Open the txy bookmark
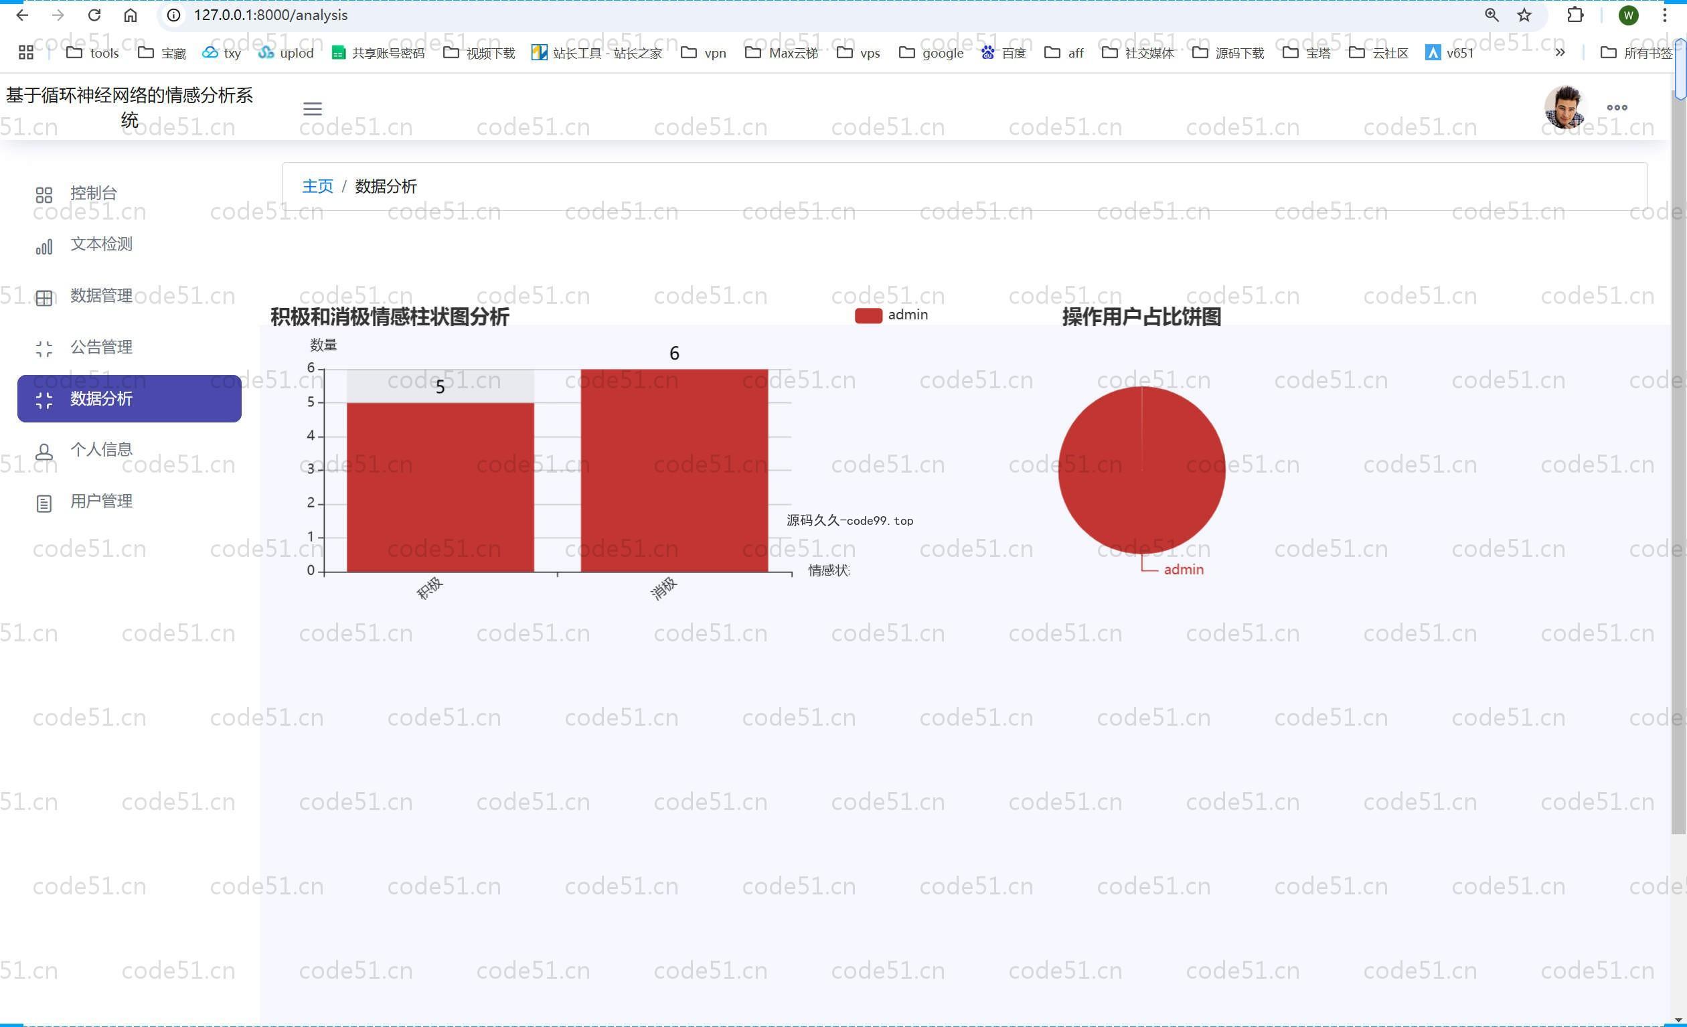Viewport: 1687px width, 1027px height. (x=221, y=53)
